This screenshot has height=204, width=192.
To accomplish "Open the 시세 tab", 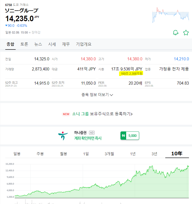I will tap(52, 44).
